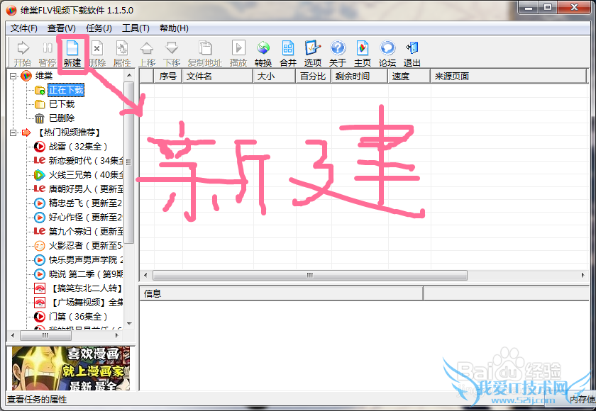This screenshot has height=411, width=596.
Task: Open 晓说 第二季 entry
Action: point(86,274)
